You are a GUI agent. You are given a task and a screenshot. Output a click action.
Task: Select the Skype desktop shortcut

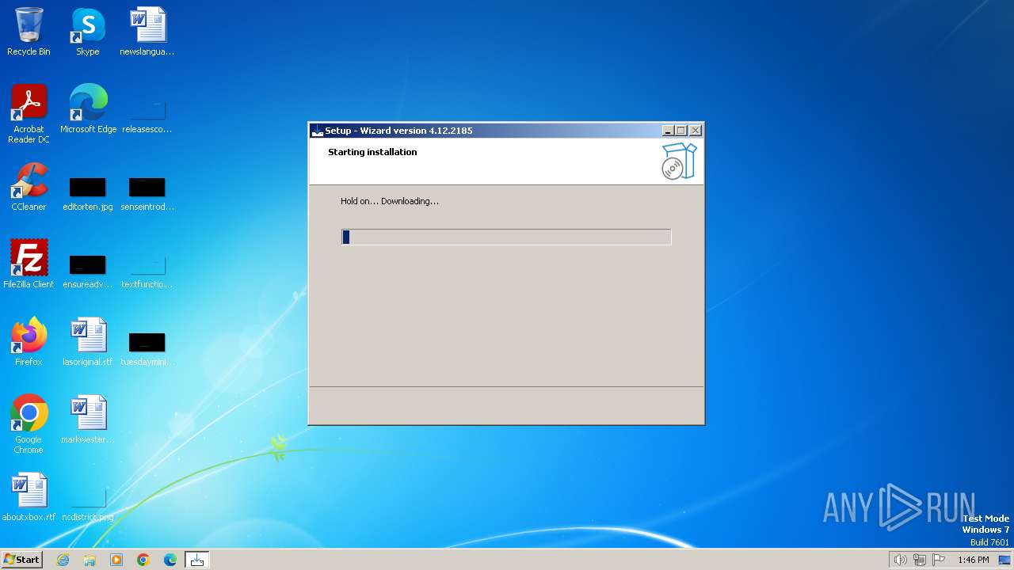[x=88, y=32]
